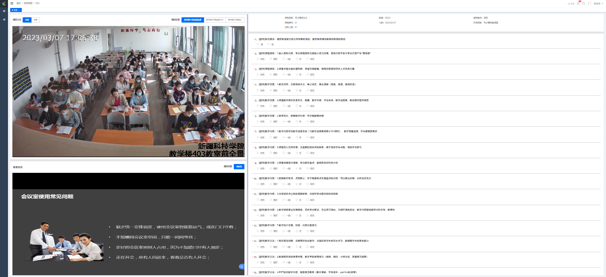Click the home icon in the left sidebar
606x277 pixels.
[x=4, y=11]
